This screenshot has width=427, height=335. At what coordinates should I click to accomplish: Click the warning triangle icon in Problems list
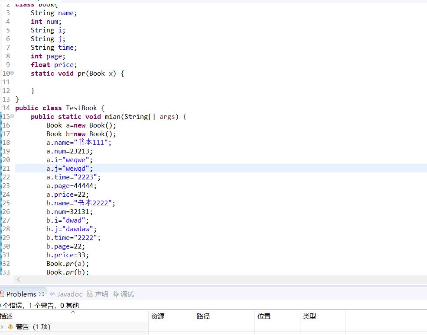coord(10,326)
